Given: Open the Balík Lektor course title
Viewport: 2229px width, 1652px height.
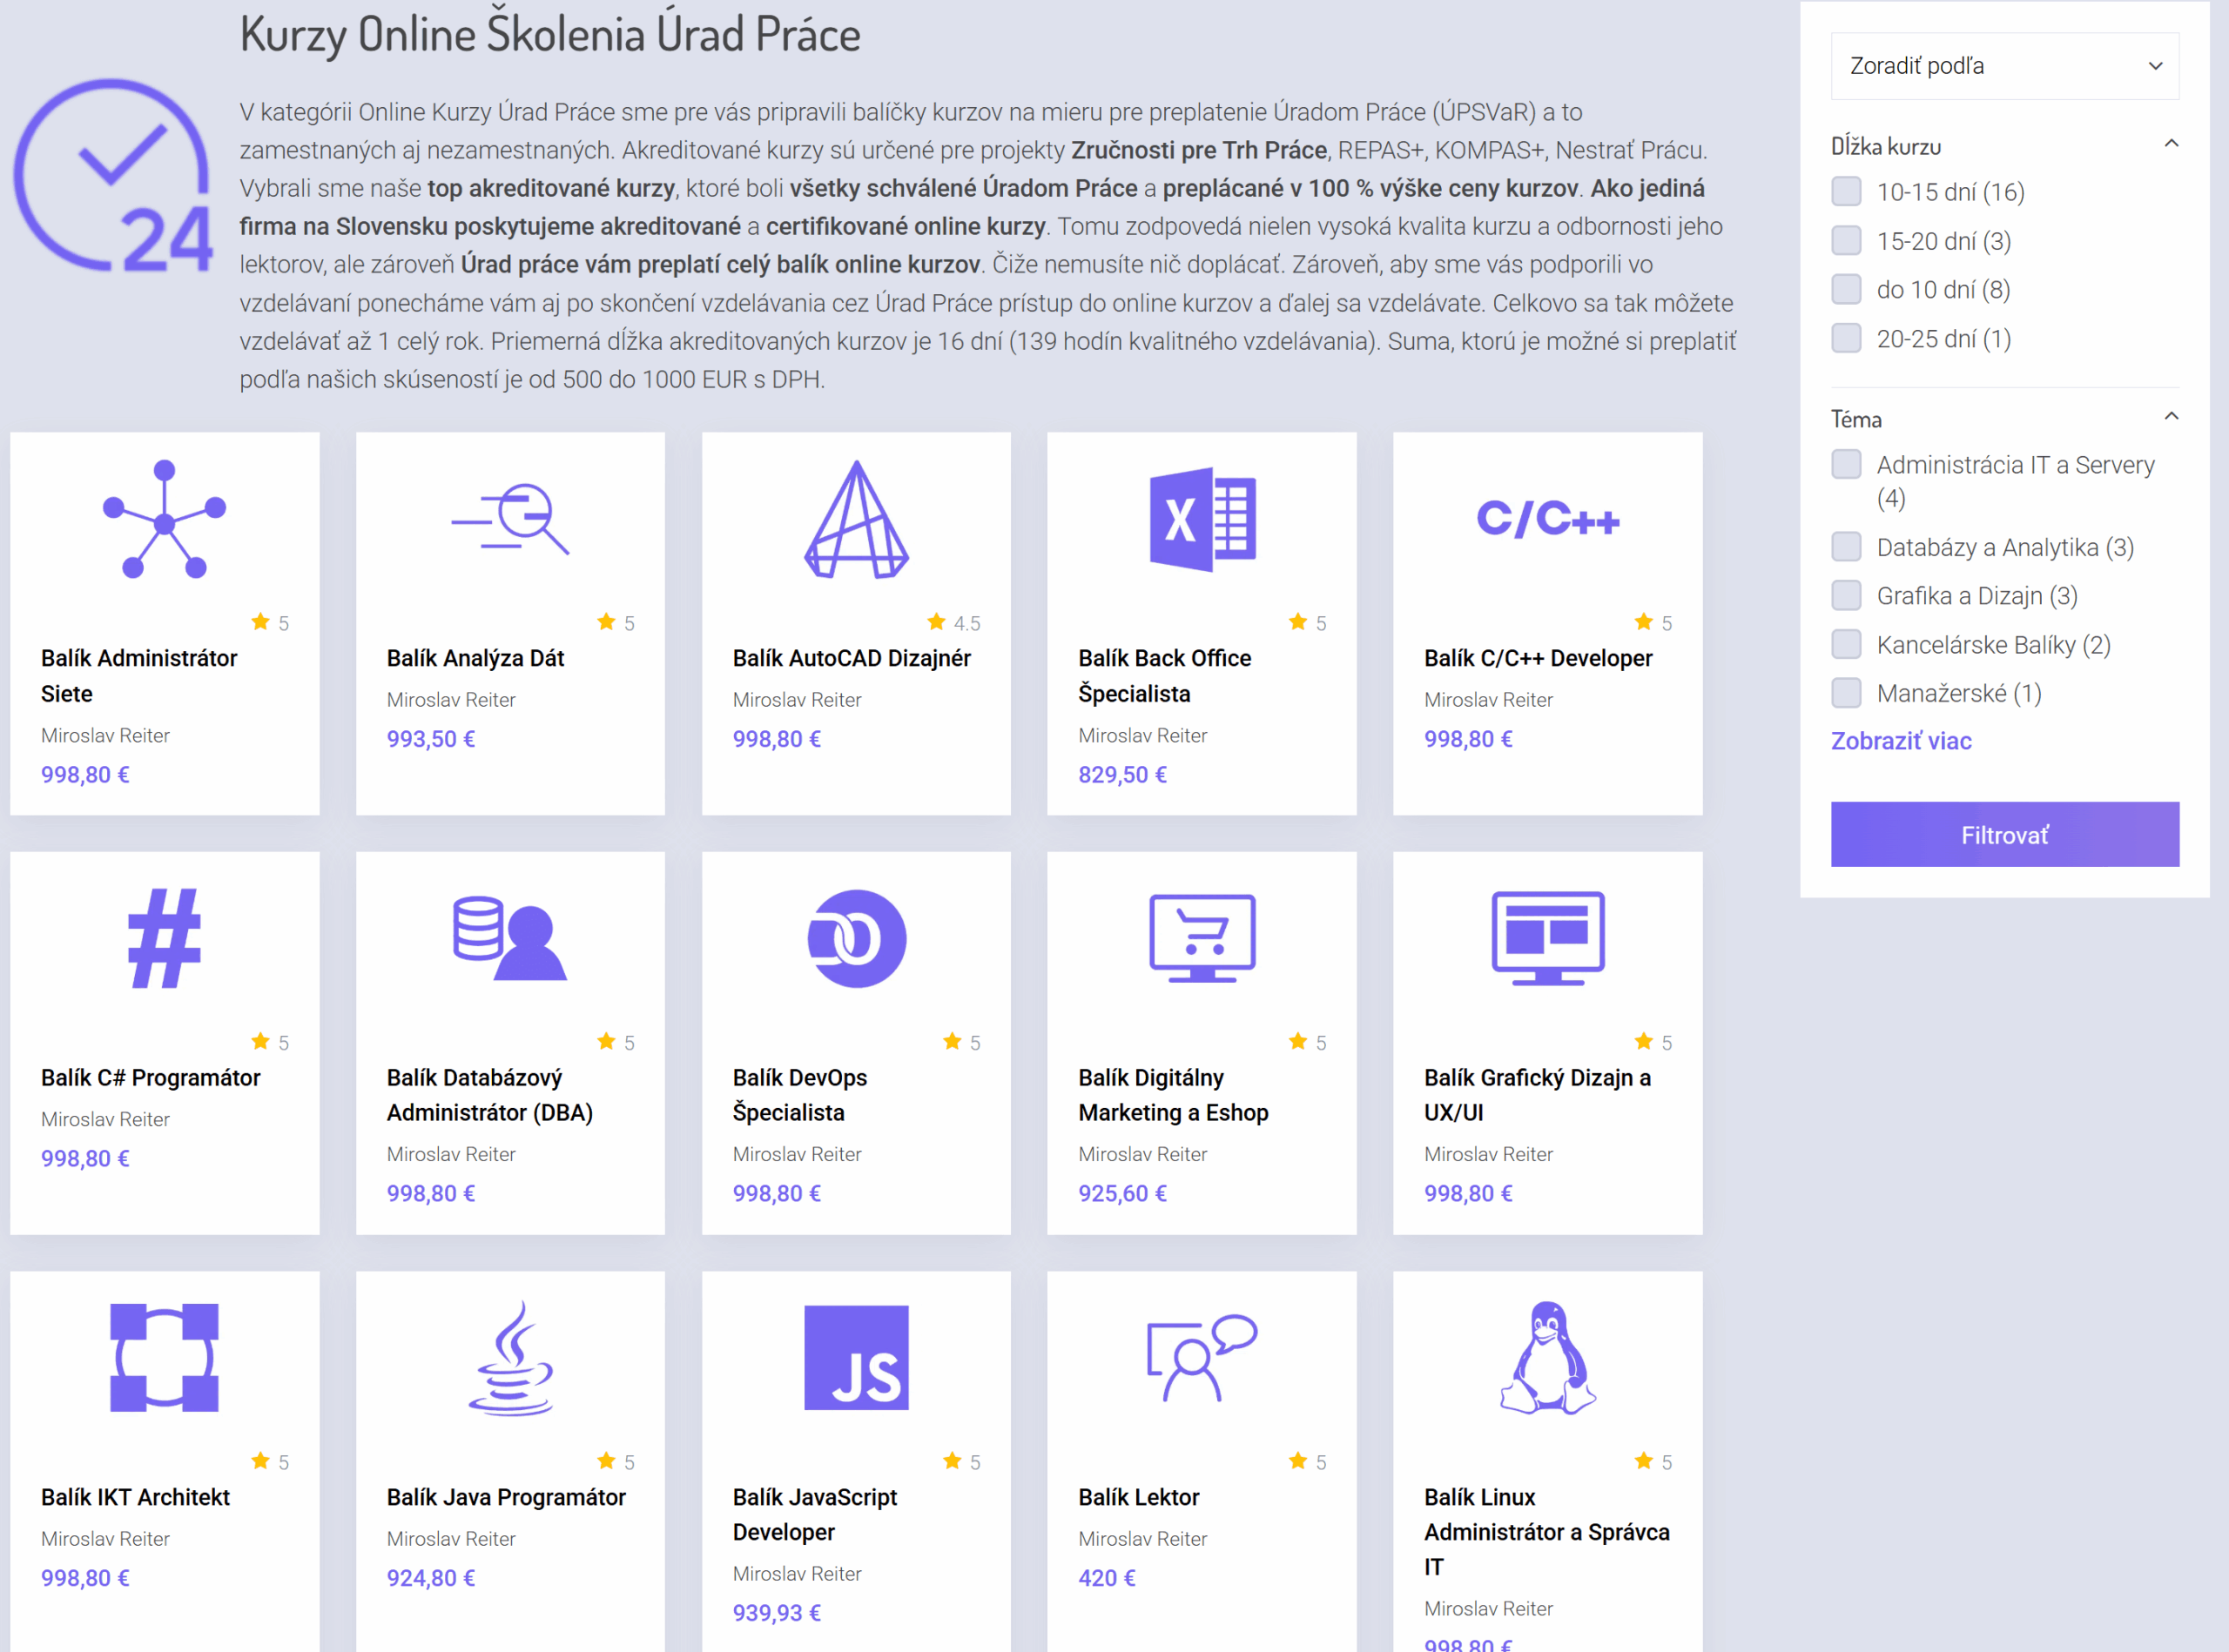Looking at the screenshot, I should pos(1137,1497).
